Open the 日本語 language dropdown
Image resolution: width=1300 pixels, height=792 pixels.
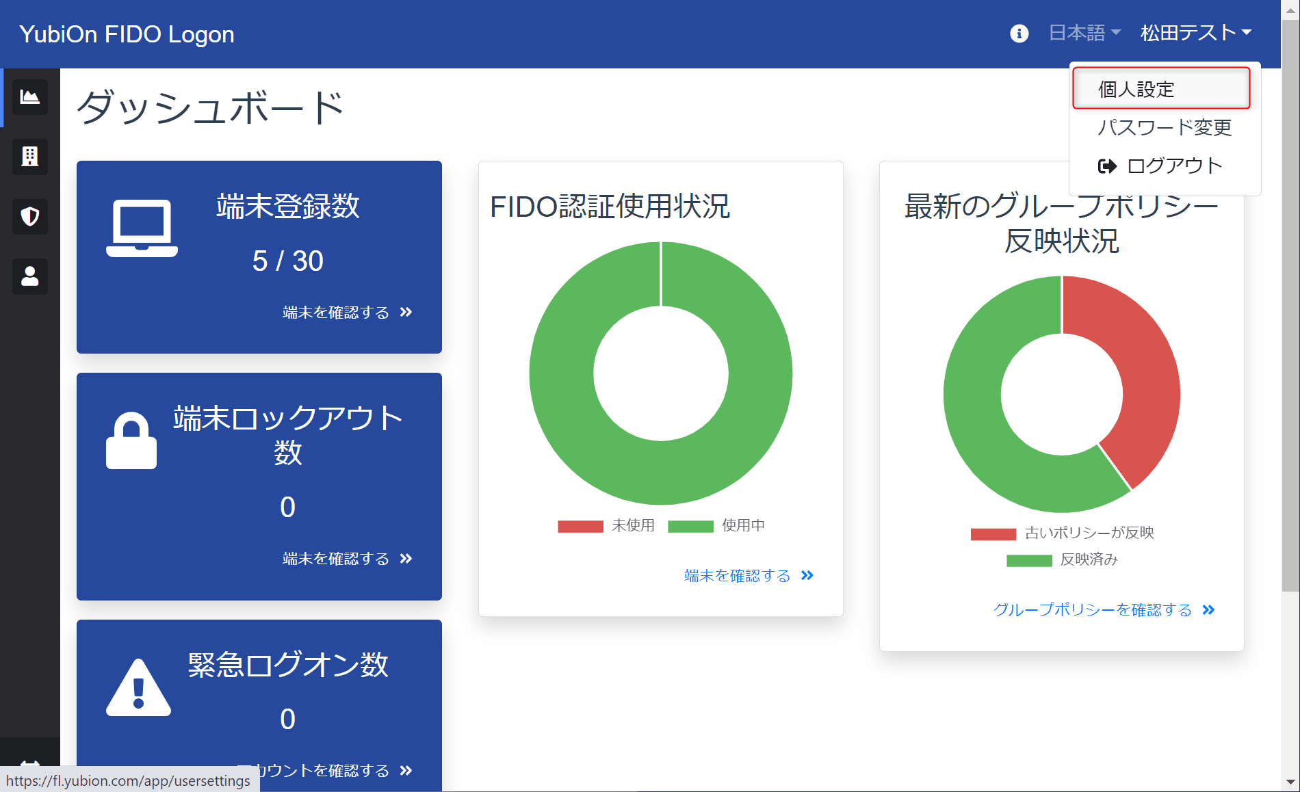(1084, 33)
